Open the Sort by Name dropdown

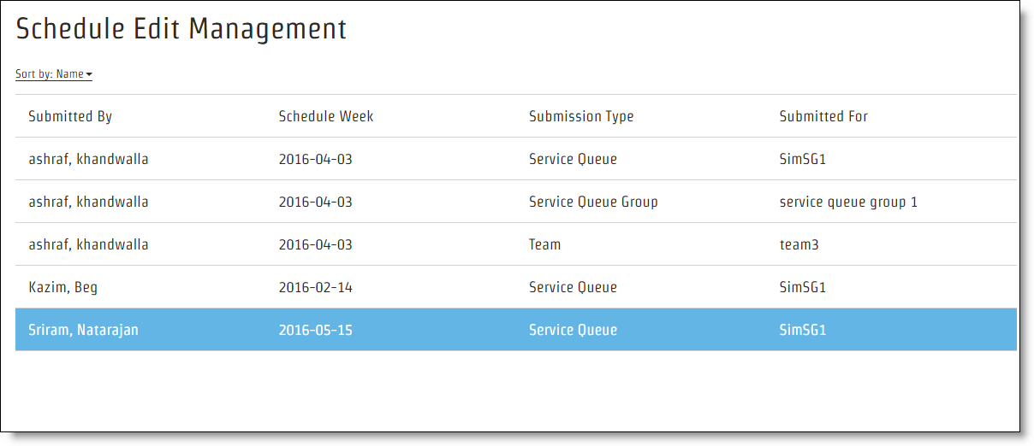(x=53, y=74)
